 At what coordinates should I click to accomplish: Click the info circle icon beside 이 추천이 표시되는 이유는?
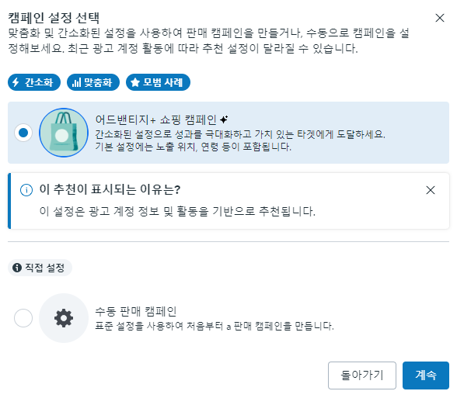[26, 190]
